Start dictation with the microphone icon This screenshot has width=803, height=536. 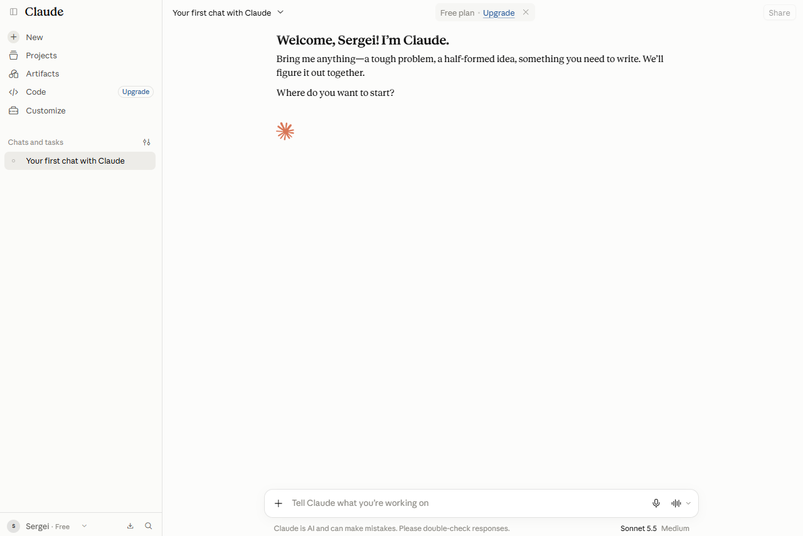pos(656,503)
